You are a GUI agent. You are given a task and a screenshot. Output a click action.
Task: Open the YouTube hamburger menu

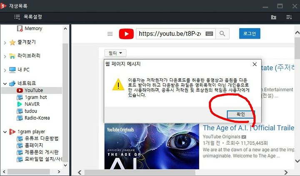tap(110, 34)
